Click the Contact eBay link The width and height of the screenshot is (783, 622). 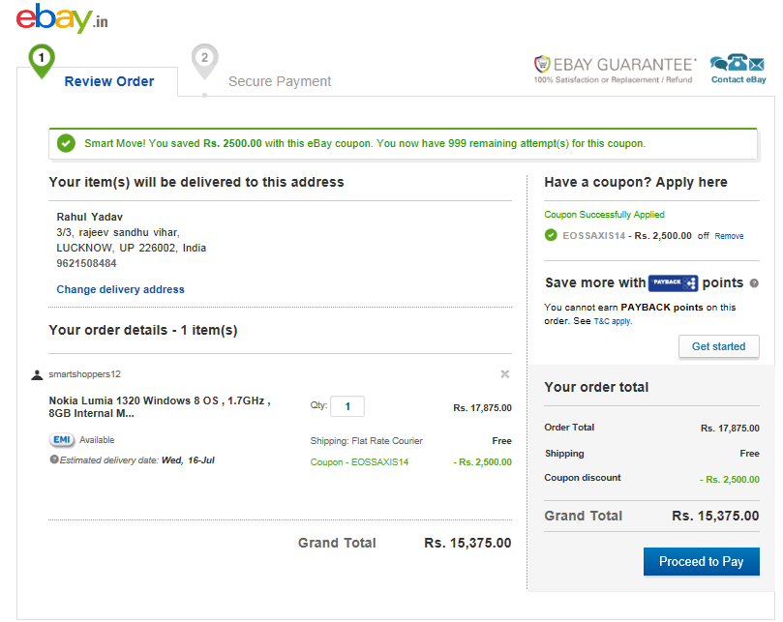point(738,79)
